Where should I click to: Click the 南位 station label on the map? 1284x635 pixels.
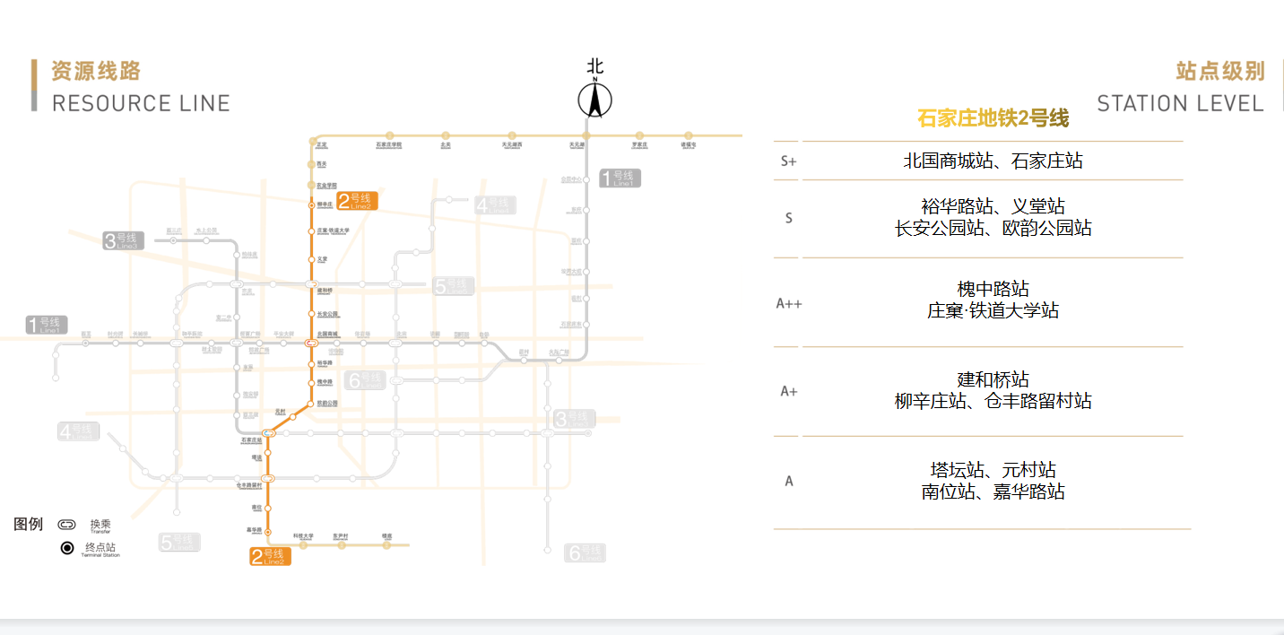pyautogui.click(x=256, y=509)
